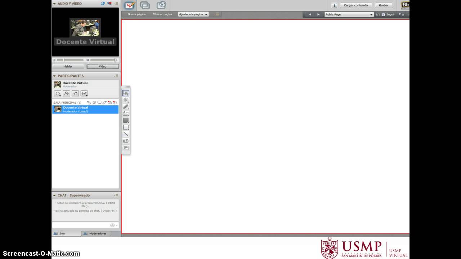Collapse the Audio y Vídeo panel
Viewport: 461px width, 259px height.
[54, 4]
